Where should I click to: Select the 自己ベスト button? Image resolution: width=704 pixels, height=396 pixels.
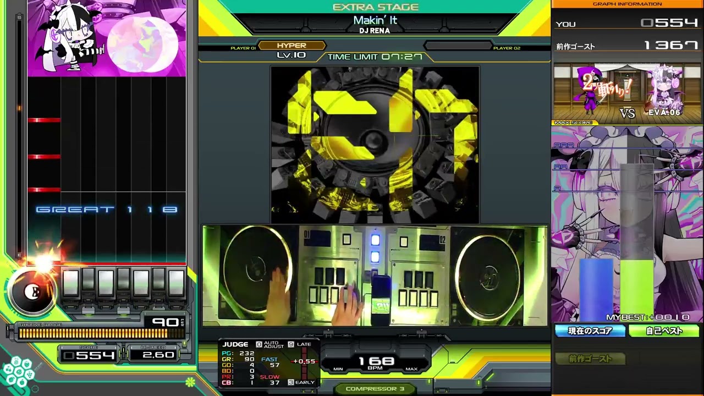(664, 331)
